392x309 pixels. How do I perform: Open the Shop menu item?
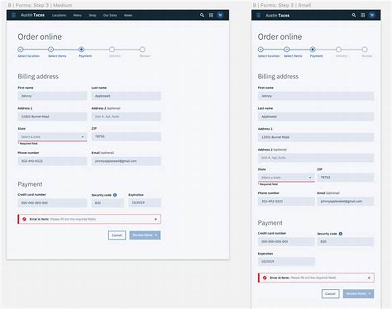click(91, 15)
